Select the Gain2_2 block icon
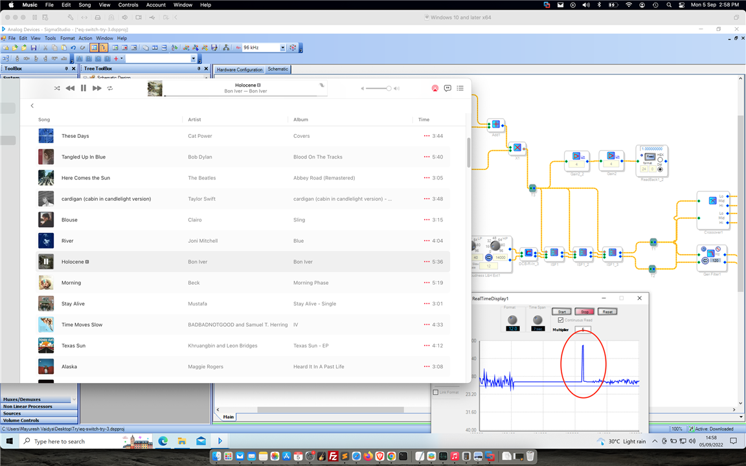746x466 pixels. coord(576,156)
